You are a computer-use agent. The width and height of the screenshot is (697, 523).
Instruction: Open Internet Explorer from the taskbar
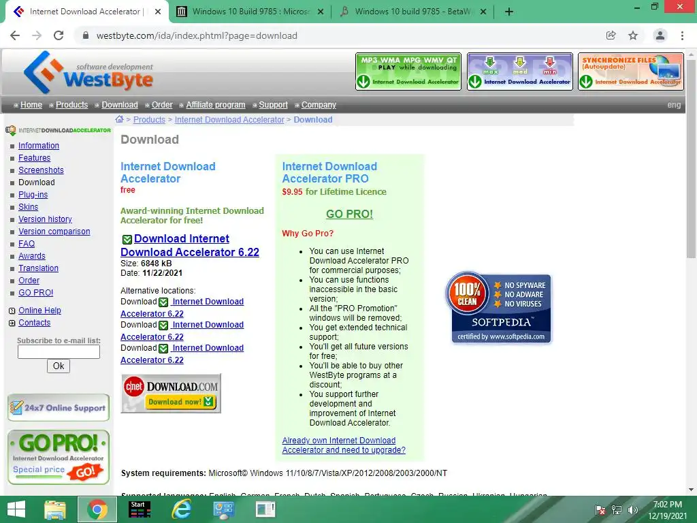point(181,509)
